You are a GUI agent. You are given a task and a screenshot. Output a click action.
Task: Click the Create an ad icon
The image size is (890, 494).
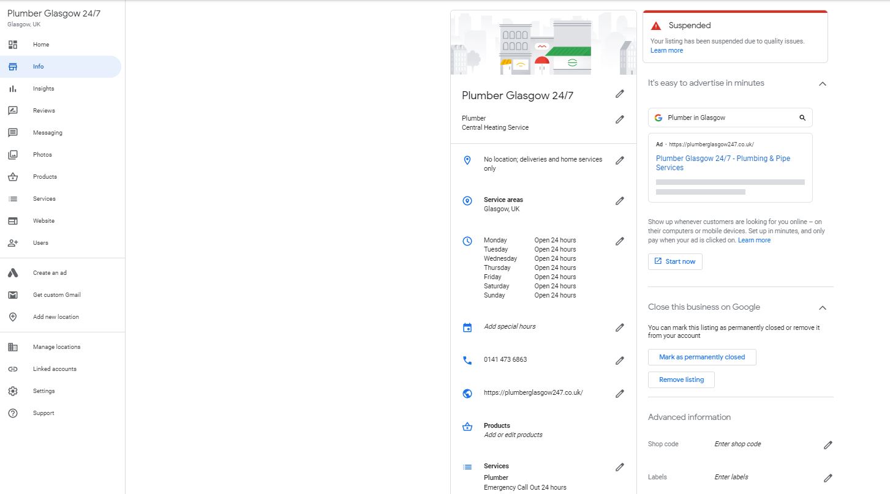(x=13, y=273)
